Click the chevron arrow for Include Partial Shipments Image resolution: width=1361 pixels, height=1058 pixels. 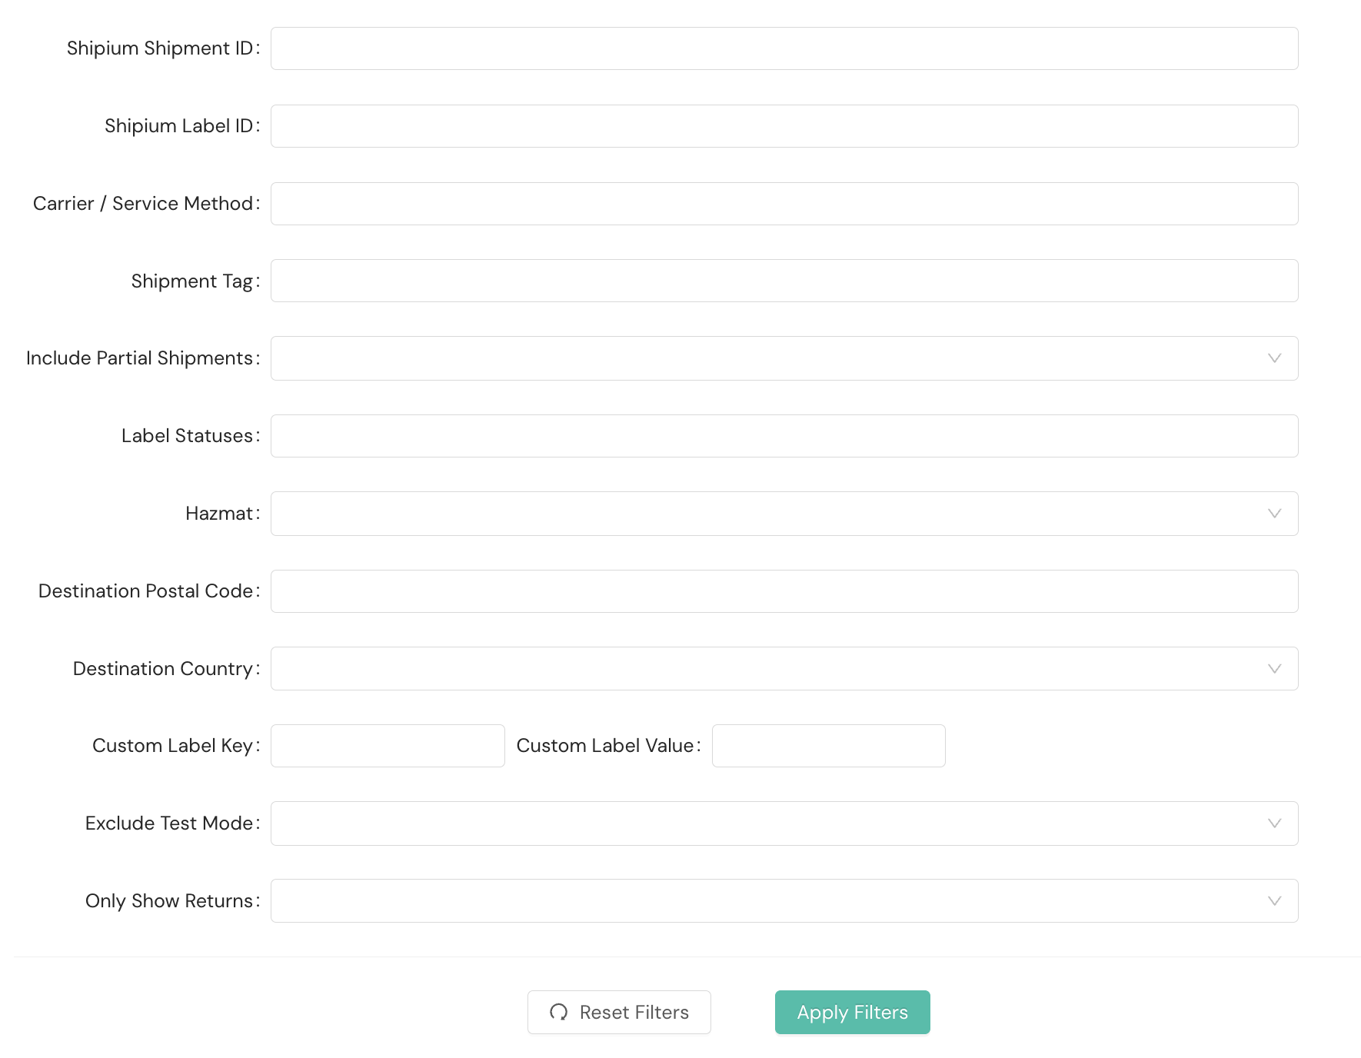(1274, 358)
